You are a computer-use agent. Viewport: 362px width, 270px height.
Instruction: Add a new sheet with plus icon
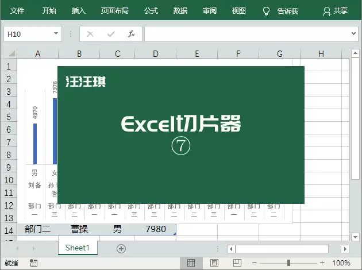[121, 249]
